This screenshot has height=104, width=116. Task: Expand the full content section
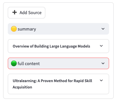58,63
